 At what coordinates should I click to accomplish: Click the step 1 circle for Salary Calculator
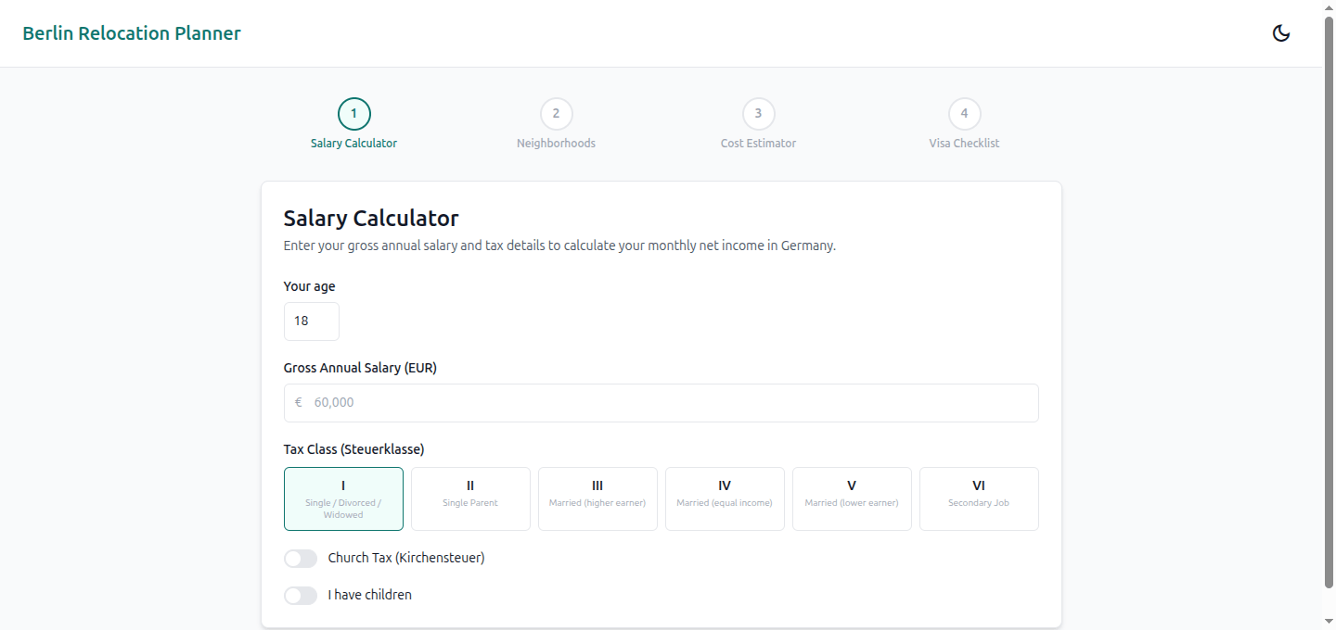point(353,113)
